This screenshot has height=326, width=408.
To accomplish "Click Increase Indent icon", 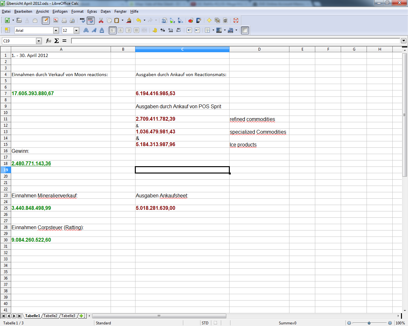I will [x=197, y=30].
